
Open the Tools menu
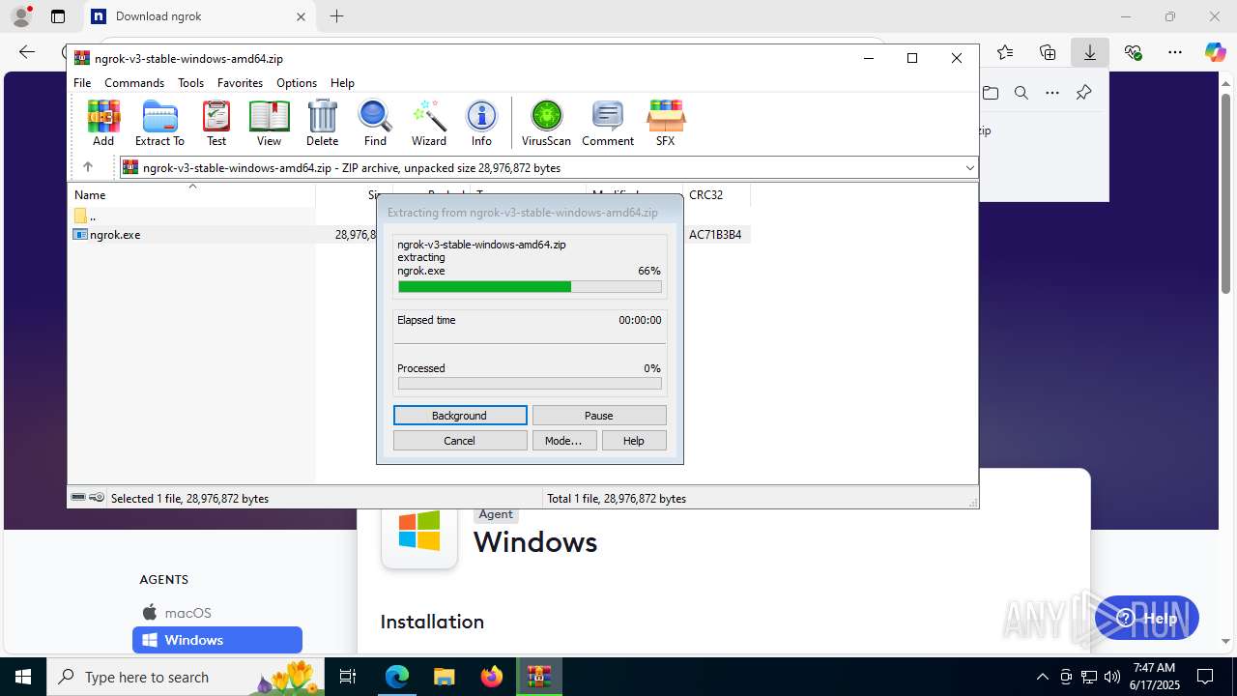[x=190, y=83]
